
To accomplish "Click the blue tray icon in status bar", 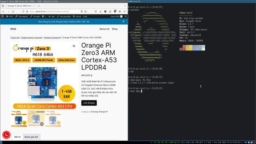I will (x=249, y=142).
